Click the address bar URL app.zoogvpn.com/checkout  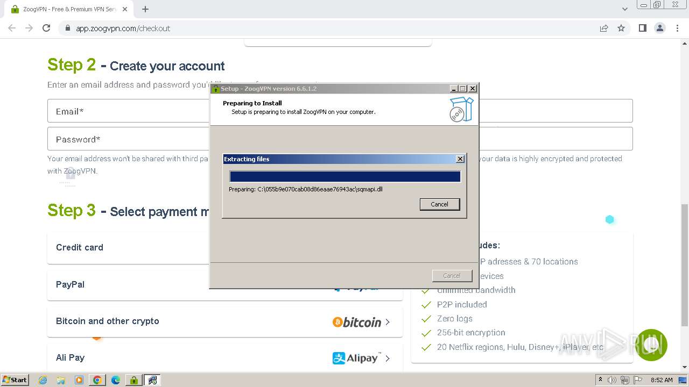point(123,28)
